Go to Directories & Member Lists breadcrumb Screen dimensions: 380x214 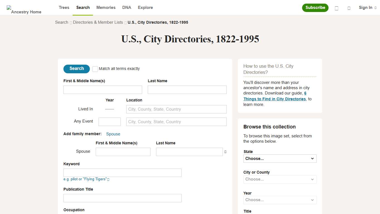(97, 22)
